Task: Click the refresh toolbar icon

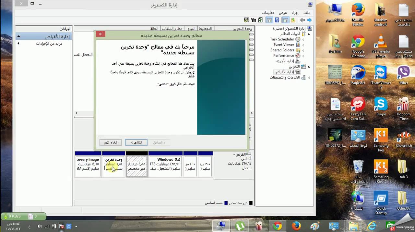Action: (260, 20)
